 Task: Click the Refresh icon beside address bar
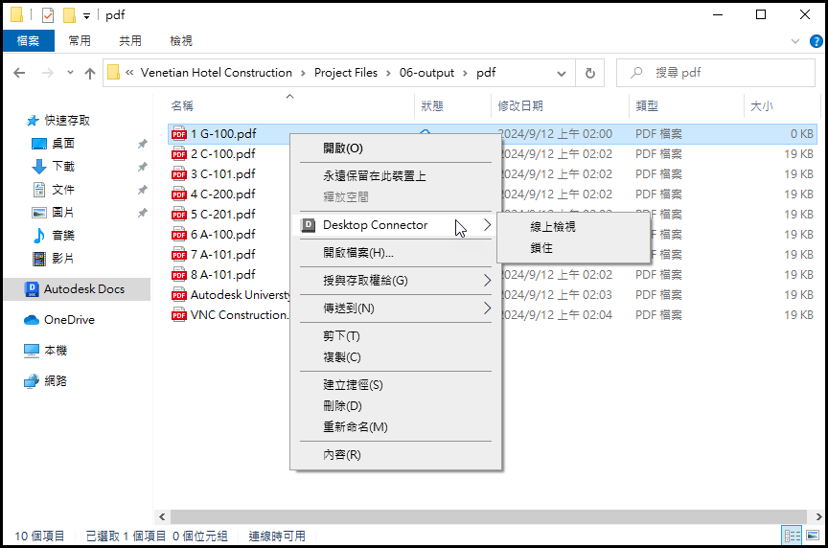(x=589, y=73)
